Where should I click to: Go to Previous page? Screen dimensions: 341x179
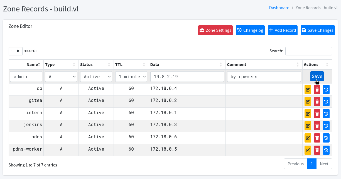tap(296, 164)
